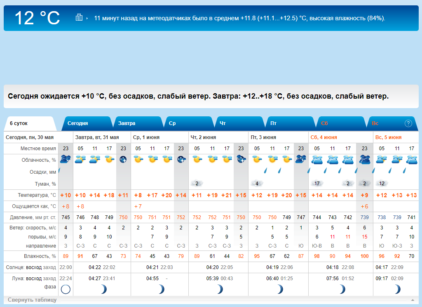This screenshot has width=422, height=307.
Task: Collapse the table via "Свернуть таблицу"
Action: [32, 300]
